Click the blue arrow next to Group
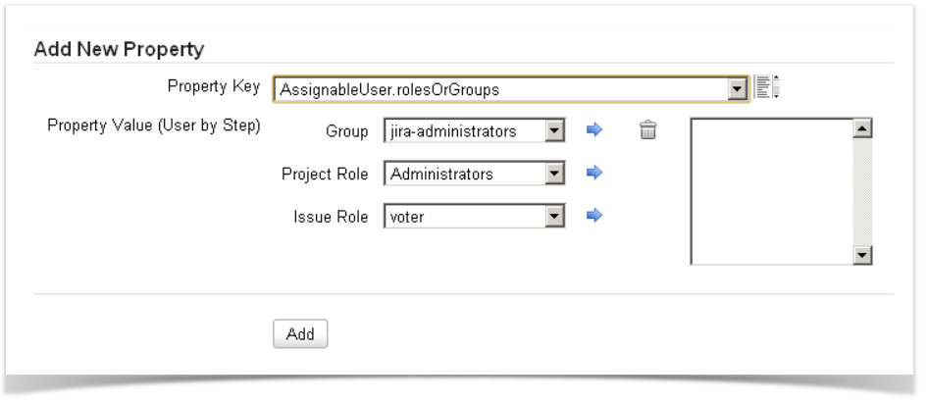Screen dimensions: 927x403 [592, 130]
